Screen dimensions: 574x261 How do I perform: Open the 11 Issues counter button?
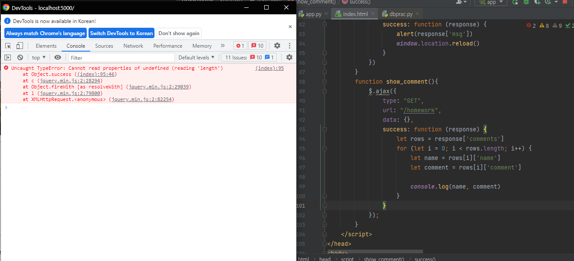pyautogui.click(x=249, y=57)
